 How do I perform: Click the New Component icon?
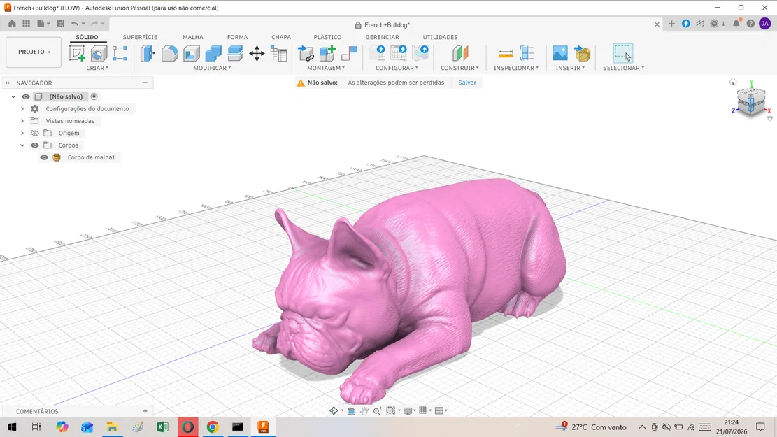click(x=327, y=53)
